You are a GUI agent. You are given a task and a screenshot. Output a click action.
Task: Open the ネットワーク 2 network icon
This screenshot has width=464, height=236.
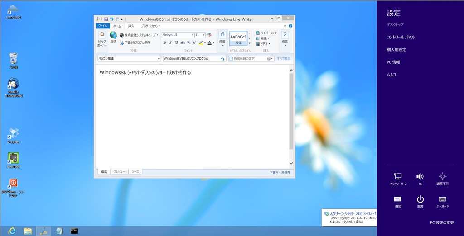[x=398, y=179]
